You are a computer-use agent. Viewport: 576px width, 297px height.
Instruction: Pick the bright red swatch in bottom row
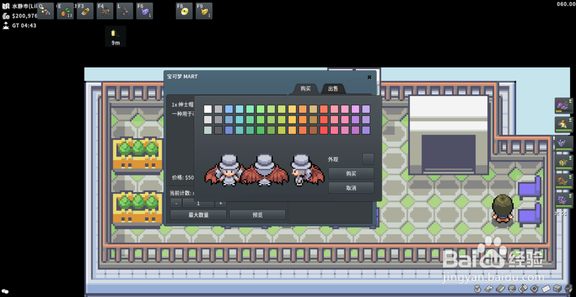(324, 130)
